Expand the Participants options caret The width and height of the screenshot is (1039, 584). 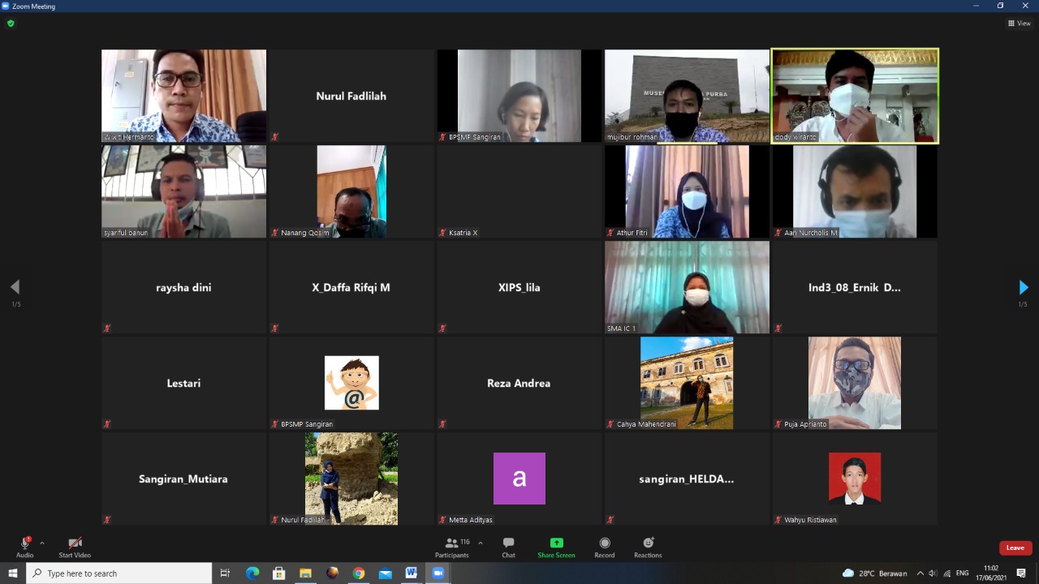pyautogui.click(x=481, y=543)
